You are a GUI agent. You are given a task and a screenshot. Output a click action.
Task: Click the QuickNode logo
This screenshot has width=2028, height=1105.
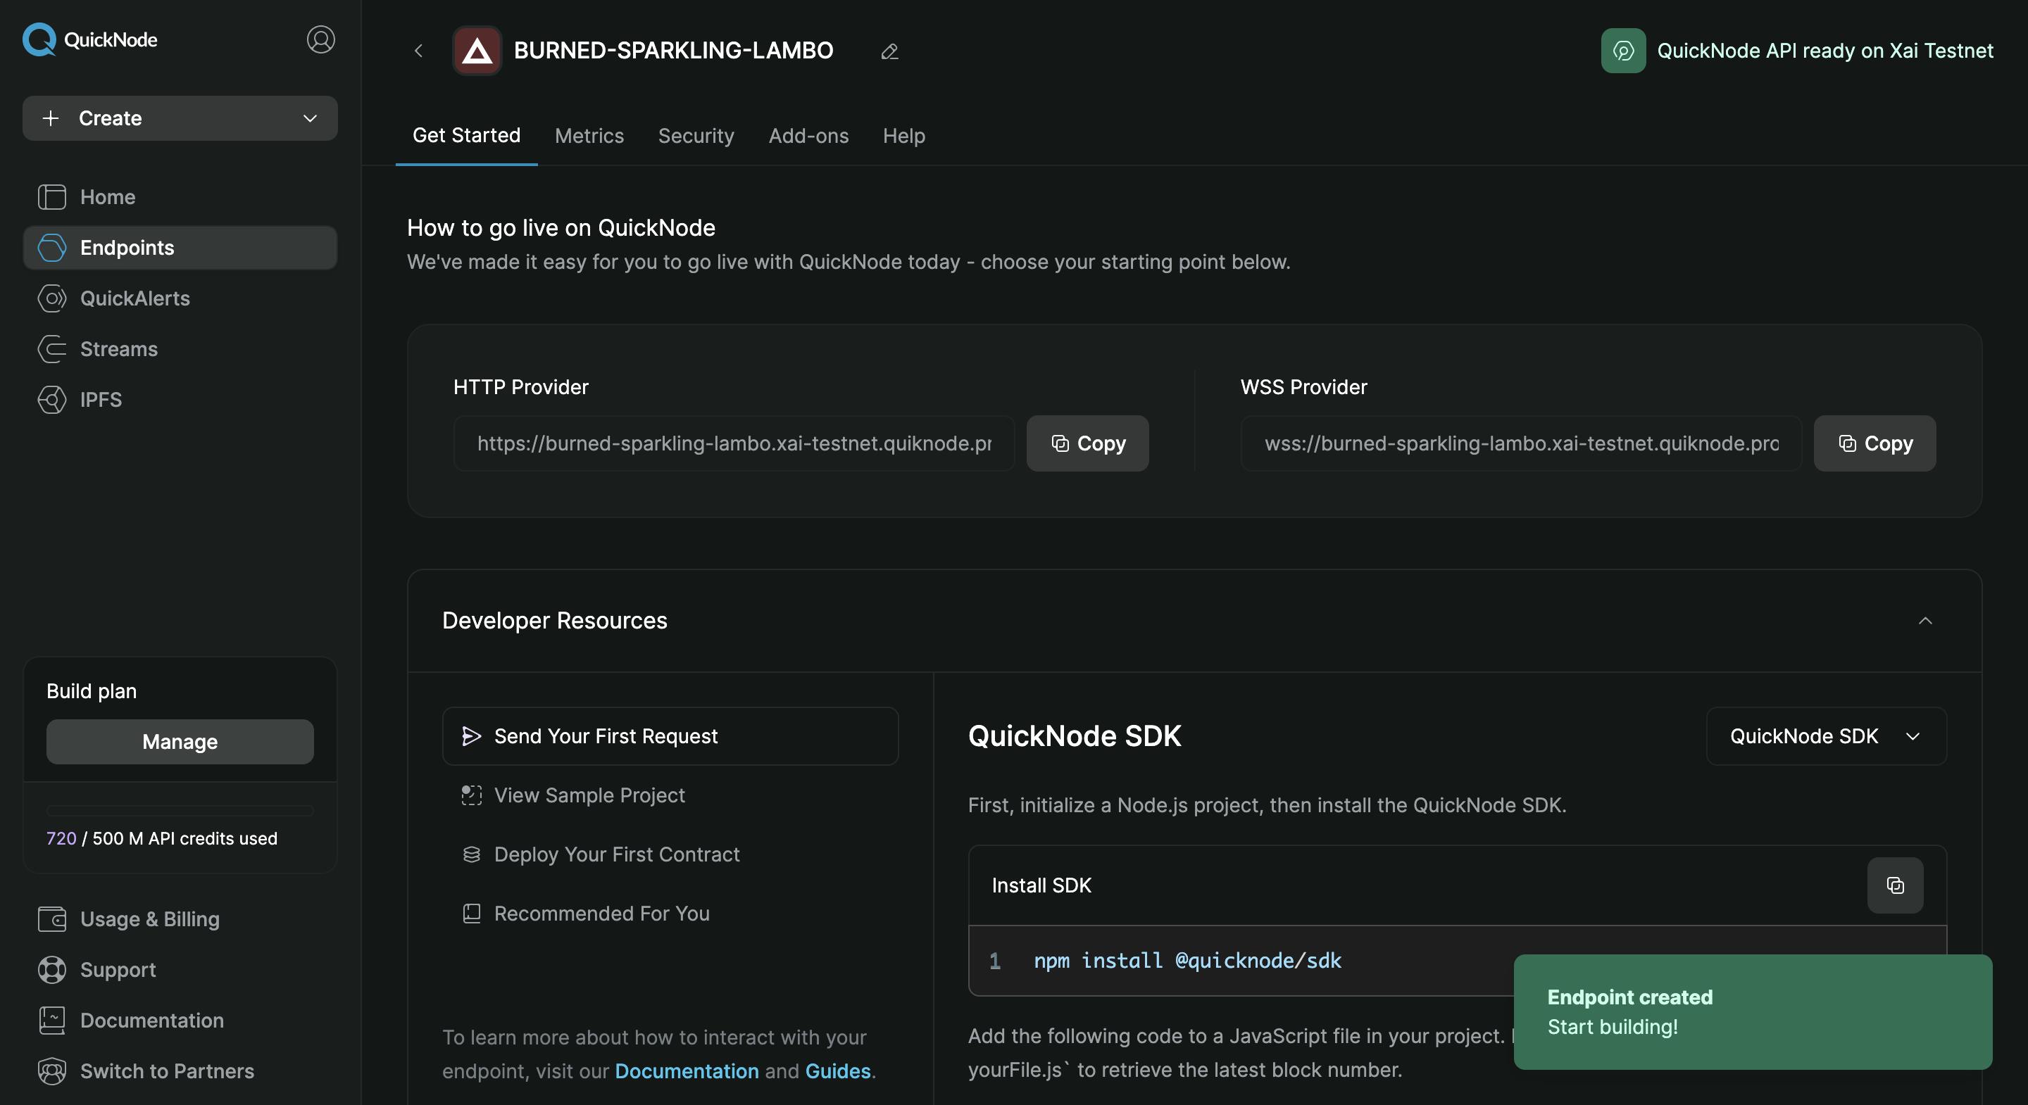click(89, 39)
